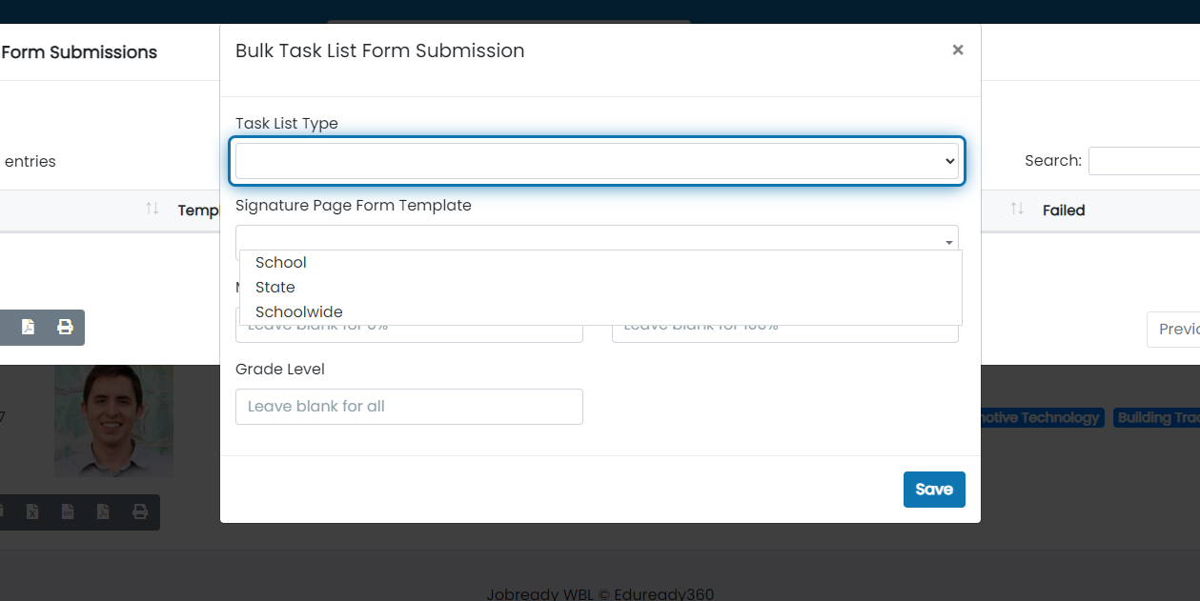Image resolution: width=1200 pixels, height=601 pixels.
Task: Click the print icon in upper export toolbar
Action: 65,327
